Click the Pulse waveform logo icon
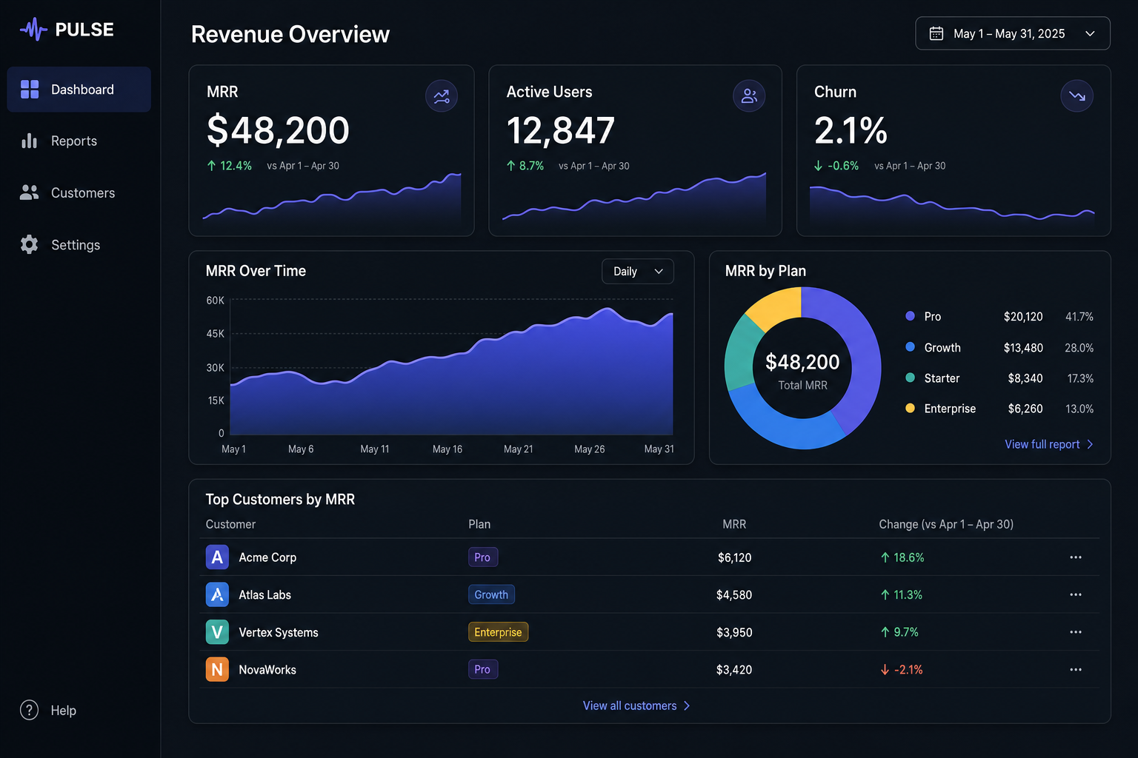Screen dimensions: 1138x758 coord(33,30)
